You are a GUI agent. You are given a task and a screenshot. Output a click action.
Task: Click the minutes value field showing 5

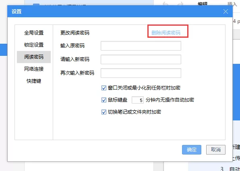coord(138,100)
